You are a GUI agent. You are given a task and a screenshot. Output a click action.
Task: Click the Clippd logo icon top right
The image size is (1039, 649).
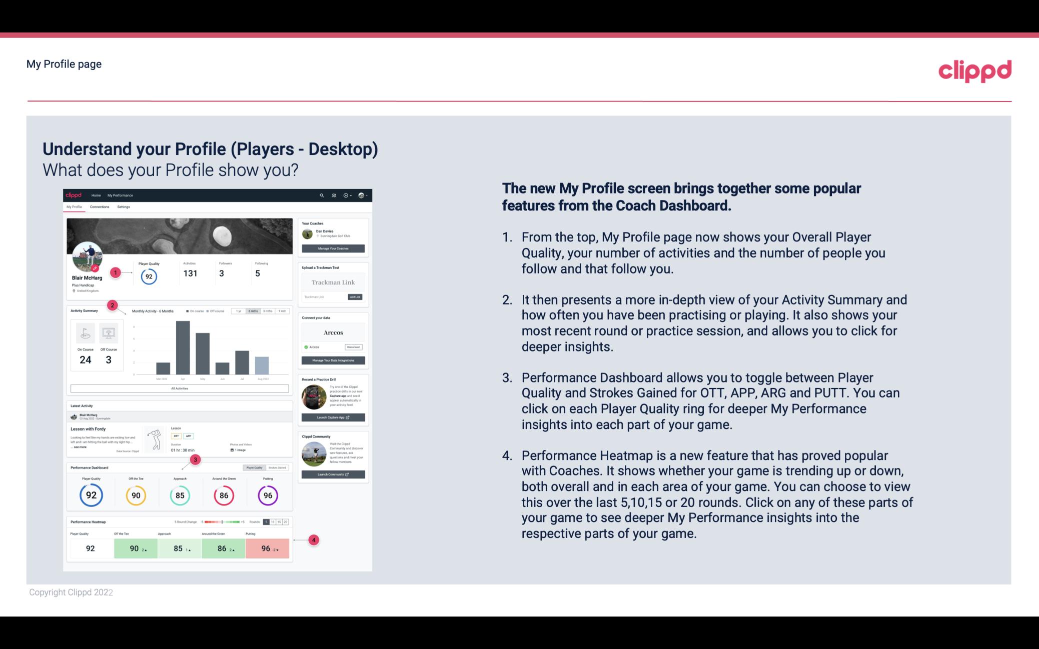coord(973,69)
